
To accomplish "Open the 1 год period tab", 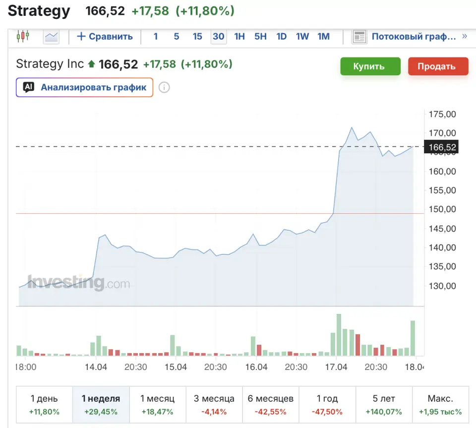I will [327, 404].
